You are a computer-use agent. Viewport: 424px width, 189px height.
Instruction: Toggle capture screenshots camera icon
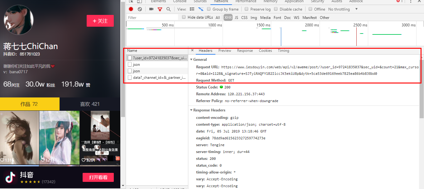[151, 9]
